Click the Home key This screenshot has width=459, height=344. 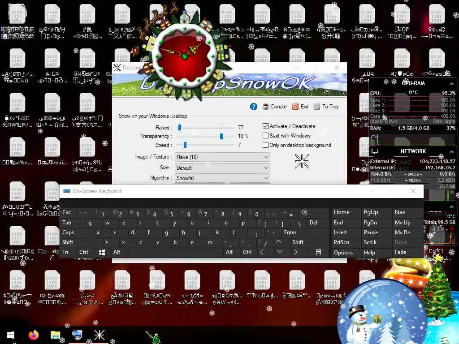pyautogui.click(x=345, y=212)
